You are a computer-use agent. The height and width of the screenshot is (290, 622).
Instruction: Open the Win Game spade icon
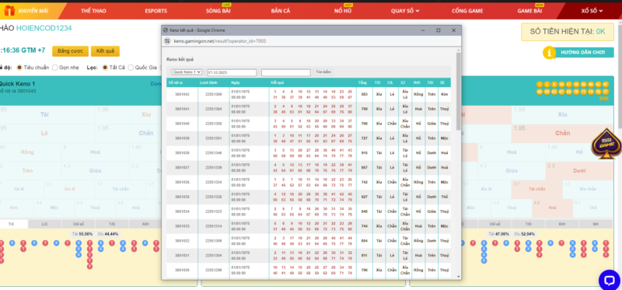click(606, 144)
